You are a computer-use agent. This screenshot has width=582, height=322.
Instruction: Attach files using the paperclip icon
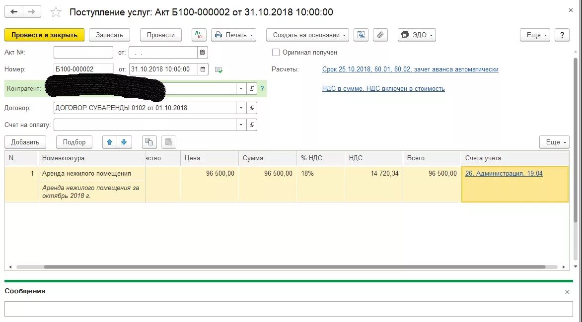[x=380, y=35]
